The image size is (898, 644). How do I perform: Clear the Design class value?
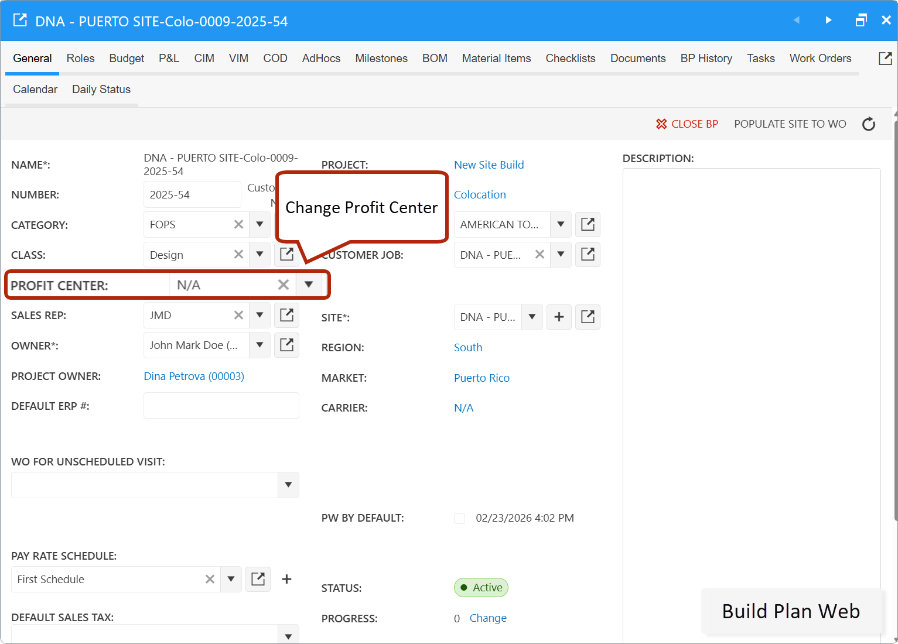coord(238,255)
